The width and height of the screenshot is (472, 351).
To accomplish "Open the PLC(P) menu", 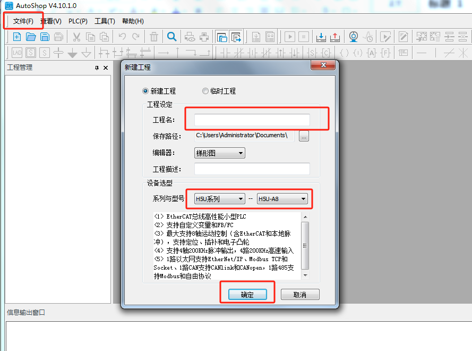I will (x=78, y=21).
